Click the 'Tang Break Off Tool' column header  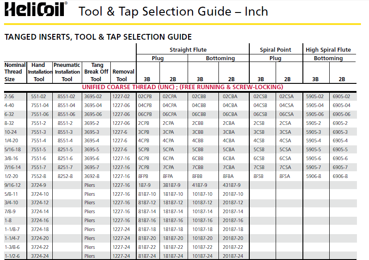pyautogui.click(x=96, y=72)
